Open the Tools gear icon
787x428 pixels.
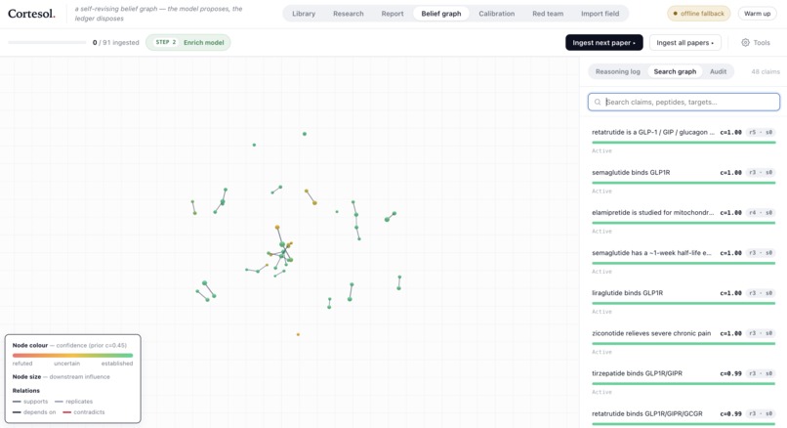coord(745,43)
